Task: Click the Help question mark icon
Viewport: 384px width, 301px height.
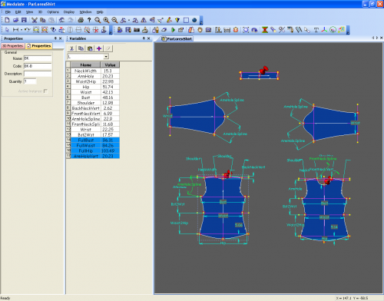Action: tap(89, 20)
